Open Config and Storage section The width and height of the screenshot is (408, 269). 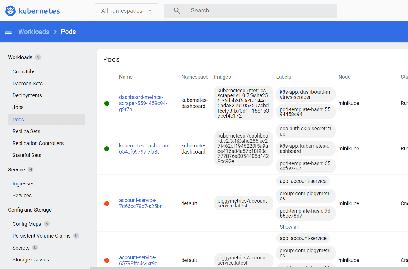(30, 210)
